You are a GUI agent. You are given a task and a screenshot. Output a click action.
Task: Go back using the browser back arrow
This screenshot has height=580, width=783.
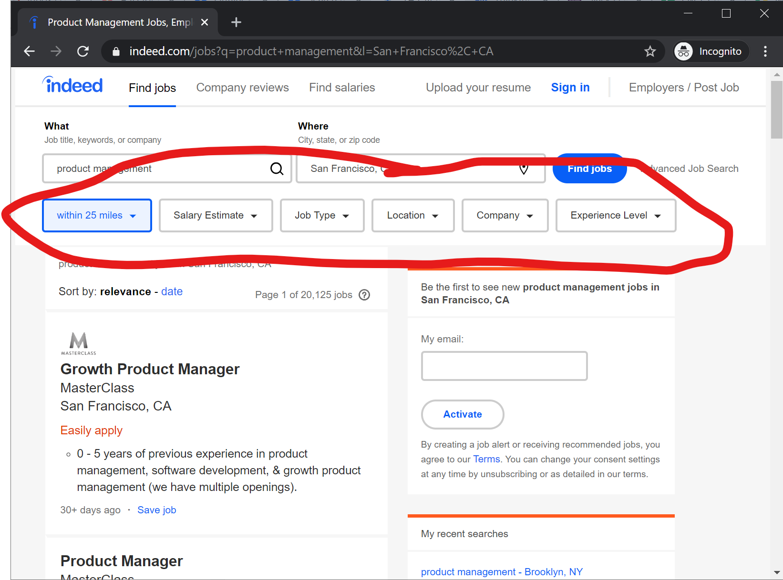click(30, 51)
